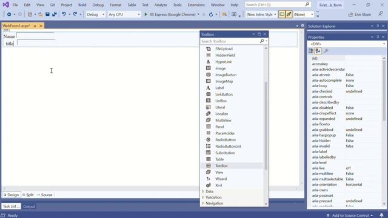The image size is (388, 218).
Task: Select the RadioButton toolbox control
Action: pyautogui.click(x=226, y=140)
